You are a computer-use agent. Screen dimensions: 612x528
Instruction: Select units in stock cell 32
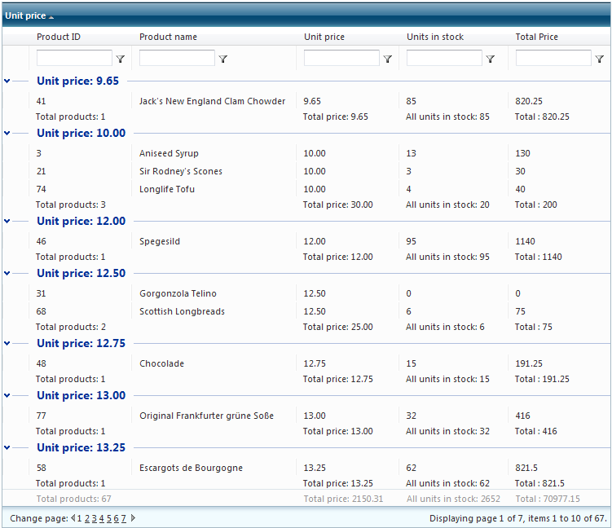(x=411, y=416)
